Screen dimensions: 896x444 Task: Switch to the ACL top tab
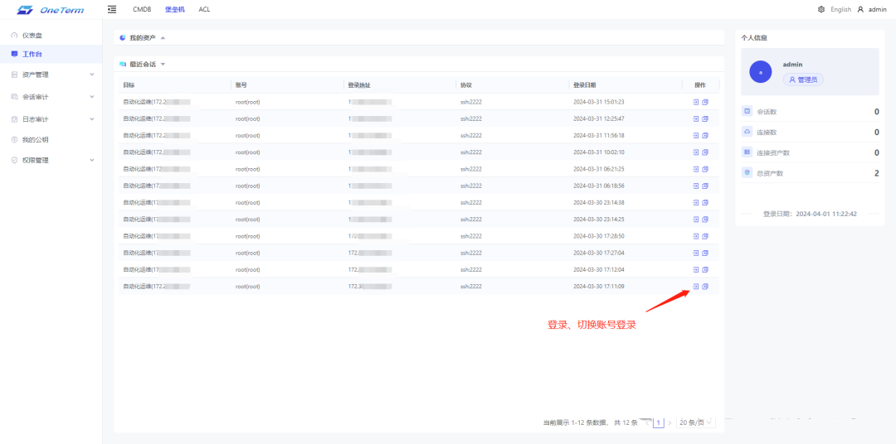[x=204, y=9]
